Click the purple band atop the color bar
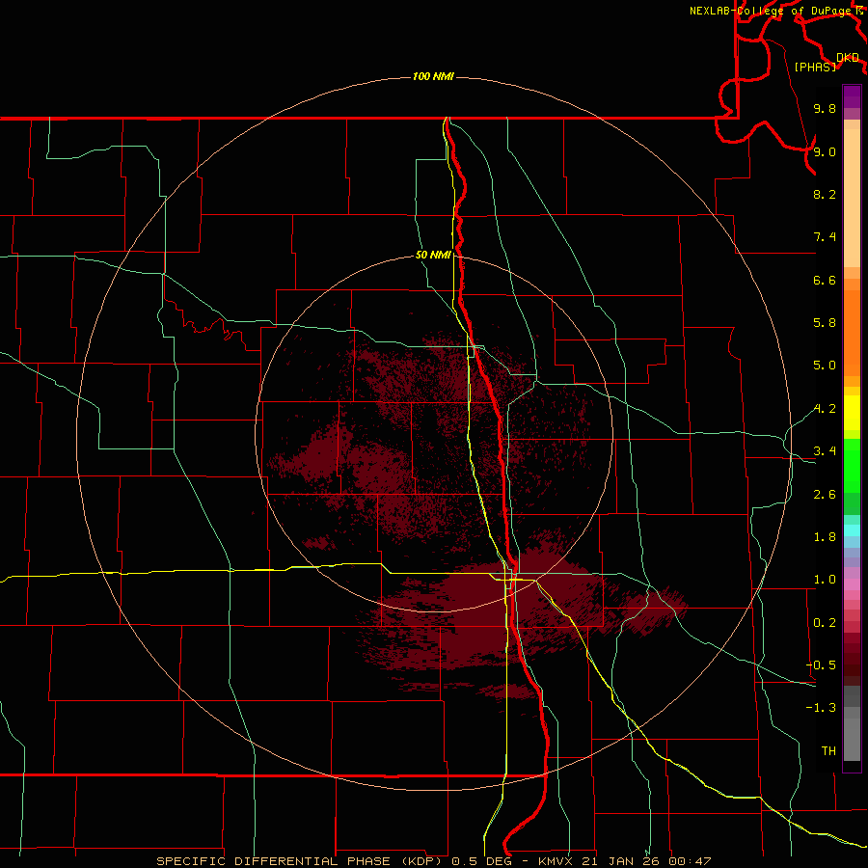This screenshot has width=868, height=868. click(x=852, y=96)
